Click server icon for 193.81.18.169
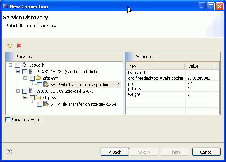The width and height of the screenshot is (226, 162). coord(31,91)
